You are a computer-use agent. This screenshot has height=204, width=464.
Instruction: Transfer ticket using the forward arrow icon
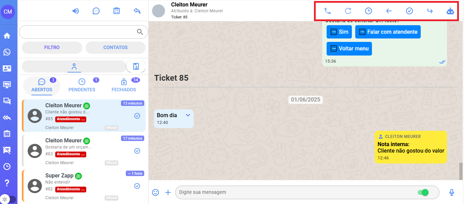pyautogui.click(x=430, y=11)
